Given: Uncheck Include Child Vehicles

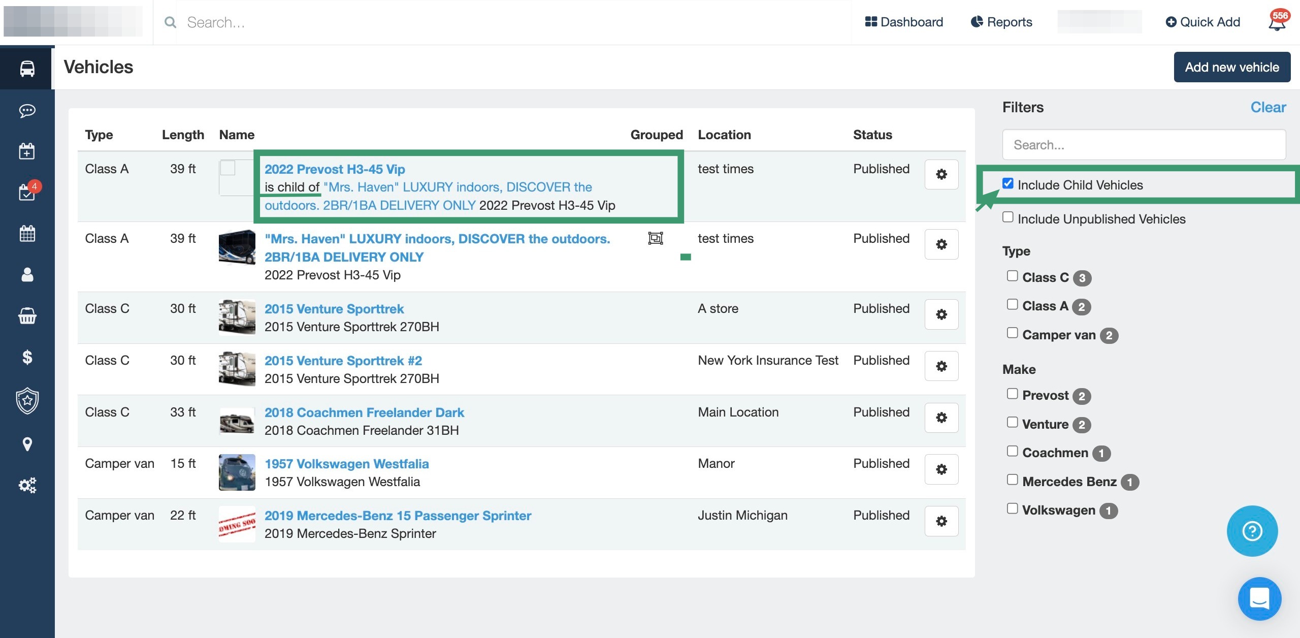Looking at the screenshot, I should [1008, 183].
